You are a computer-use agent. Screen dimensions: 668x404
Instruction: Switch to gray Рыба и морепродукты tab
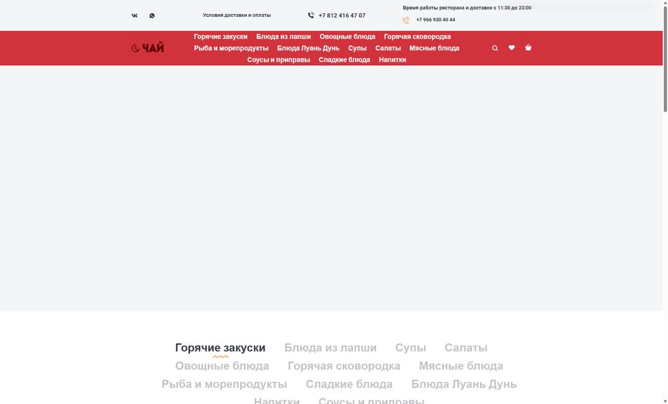pos(224,384)
